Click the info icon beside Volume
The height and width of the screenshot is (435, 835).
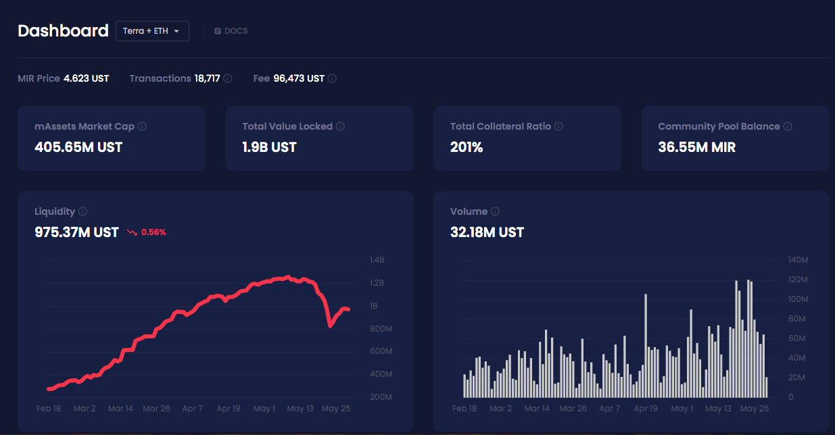[x=495, y=211]
